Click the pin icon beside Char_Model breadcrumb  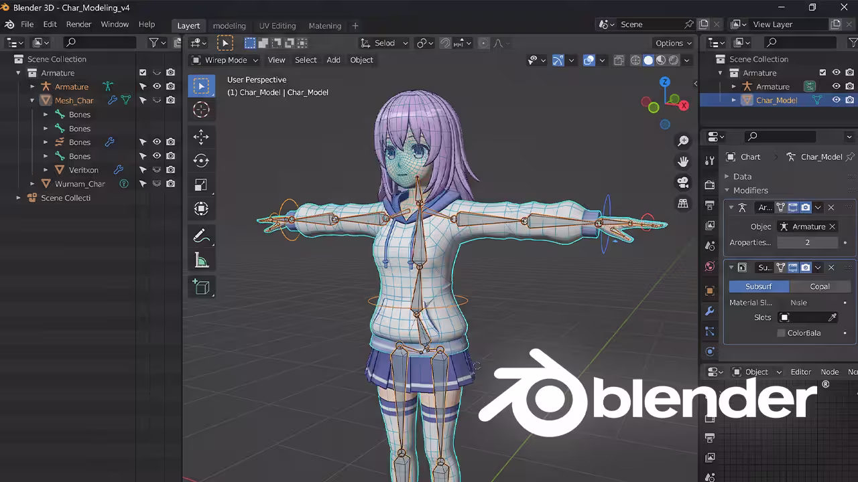(x=850, y=157)
